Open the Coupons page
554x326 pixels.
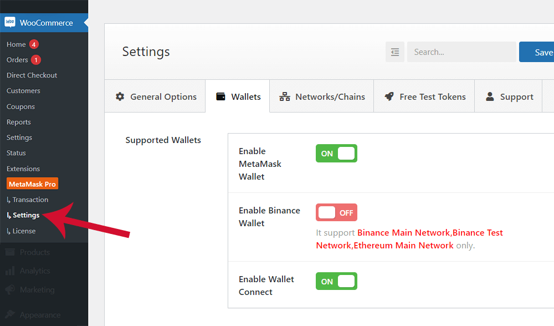(20, 106)
